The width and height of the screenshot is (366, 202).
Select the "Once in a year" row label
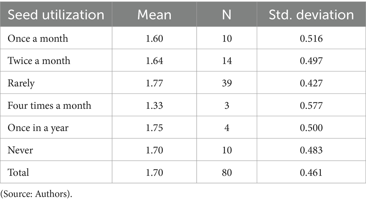pos(38,128)
